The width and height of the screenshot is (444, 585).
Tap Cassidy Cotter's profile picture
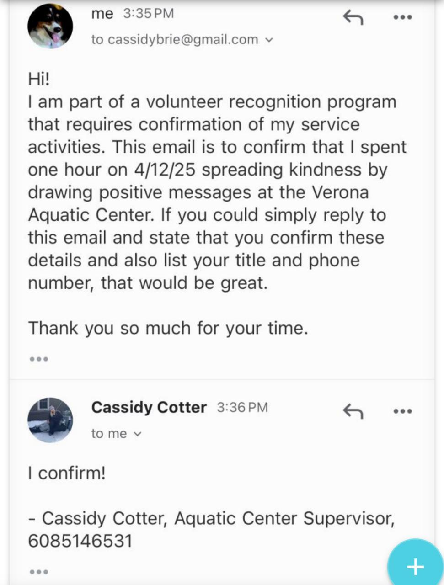[50, 420]
